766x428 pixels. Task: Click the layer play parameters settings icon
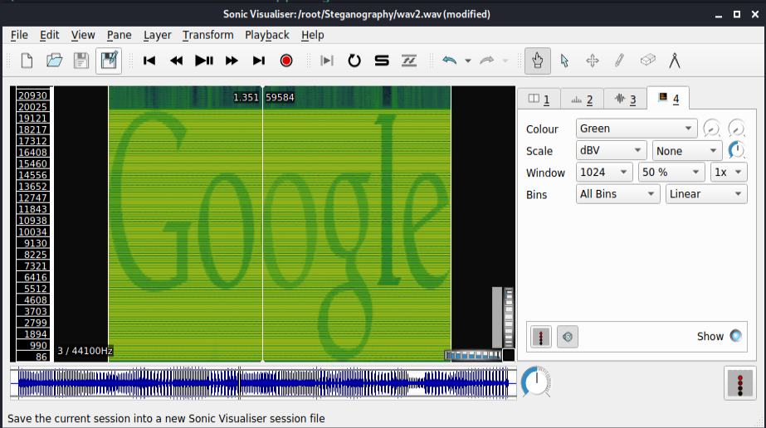(x=567, y=337)
